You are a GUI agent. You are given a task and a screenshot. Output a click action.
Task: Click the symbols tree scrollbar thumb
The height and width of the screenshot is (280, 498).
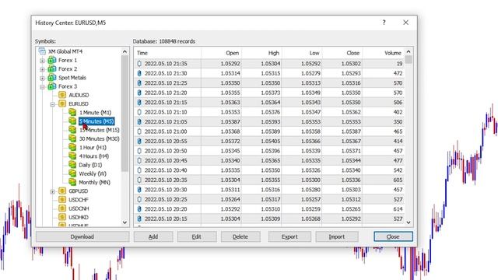[124, 114]
